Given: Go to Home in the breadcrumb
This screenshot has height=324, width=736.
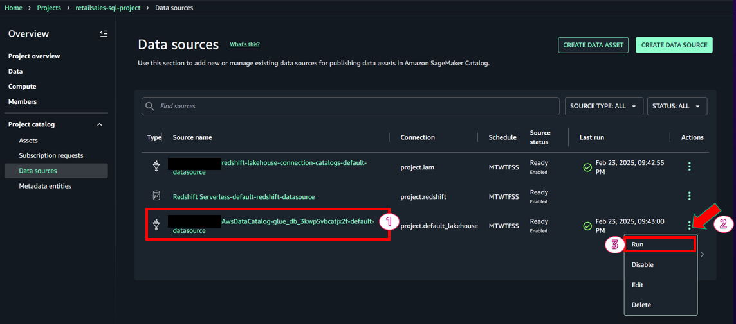Looking at the screenshot, I should pos(13,8).
